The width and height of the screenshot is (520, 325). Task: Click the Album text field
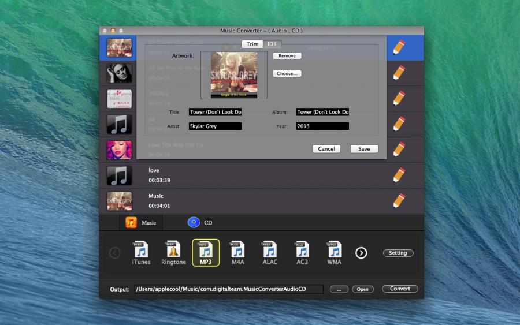click(x=322, y=112)
